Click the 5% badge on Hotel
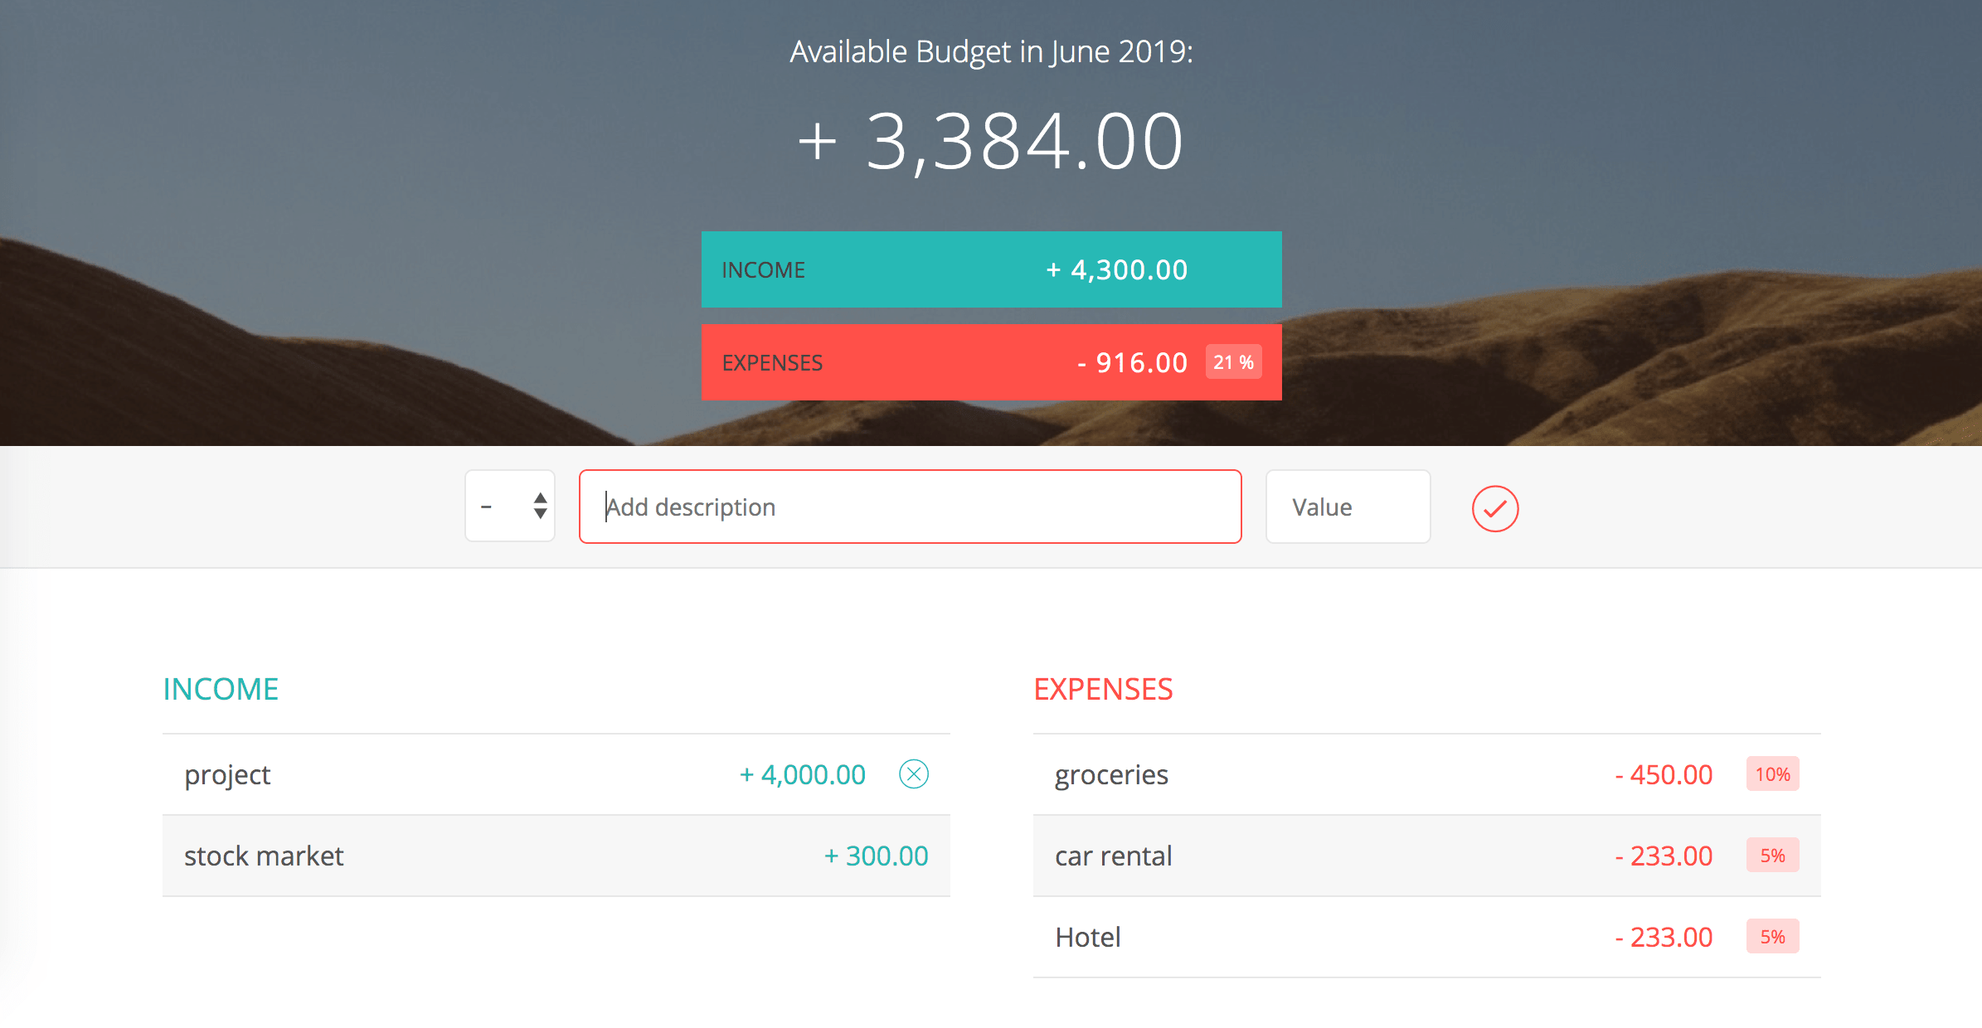 click(1772, 937)
